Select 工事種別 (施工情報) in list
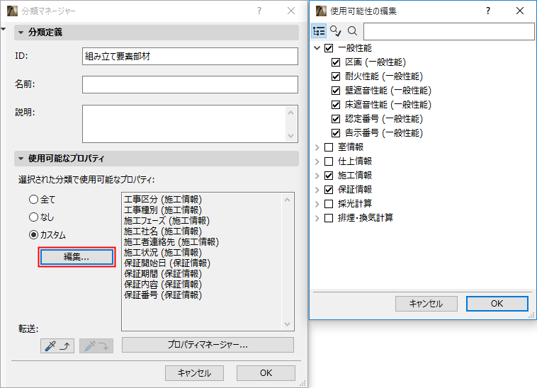This screenshot has height=388, width=537. [x=163, y=210]
